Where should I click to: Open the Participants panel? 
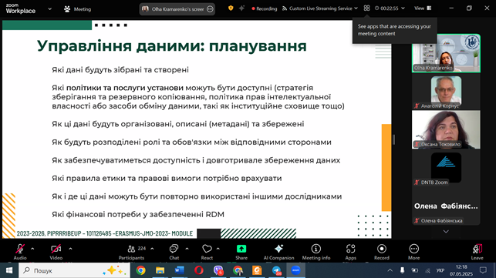pyautogui.click(x=132, y=252)
